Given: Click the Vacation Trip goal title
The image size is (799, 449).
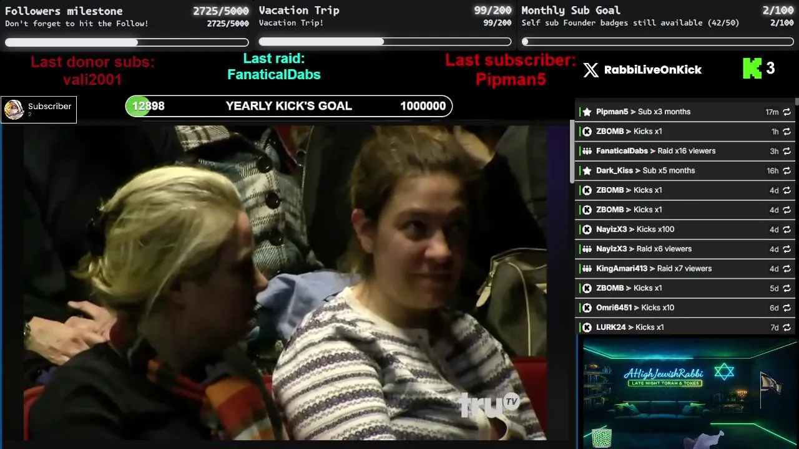Looking at the screenshot, I should point(299,11).
